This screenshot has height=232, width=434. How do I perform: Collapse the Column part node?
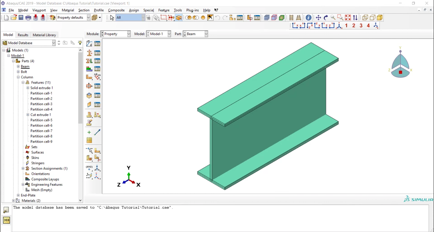click(x=18, y=77)
